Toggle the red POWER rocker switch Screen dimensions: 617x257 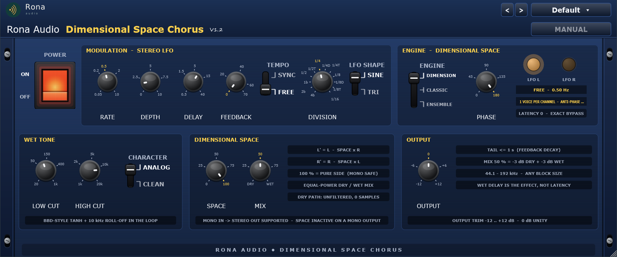[x=55, y=85]
